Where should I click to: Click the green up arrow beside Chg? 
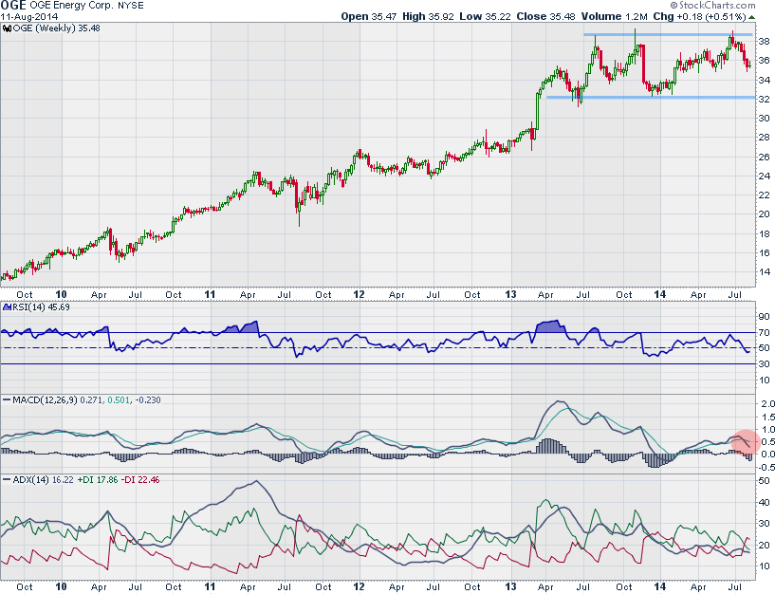point(749,16)
